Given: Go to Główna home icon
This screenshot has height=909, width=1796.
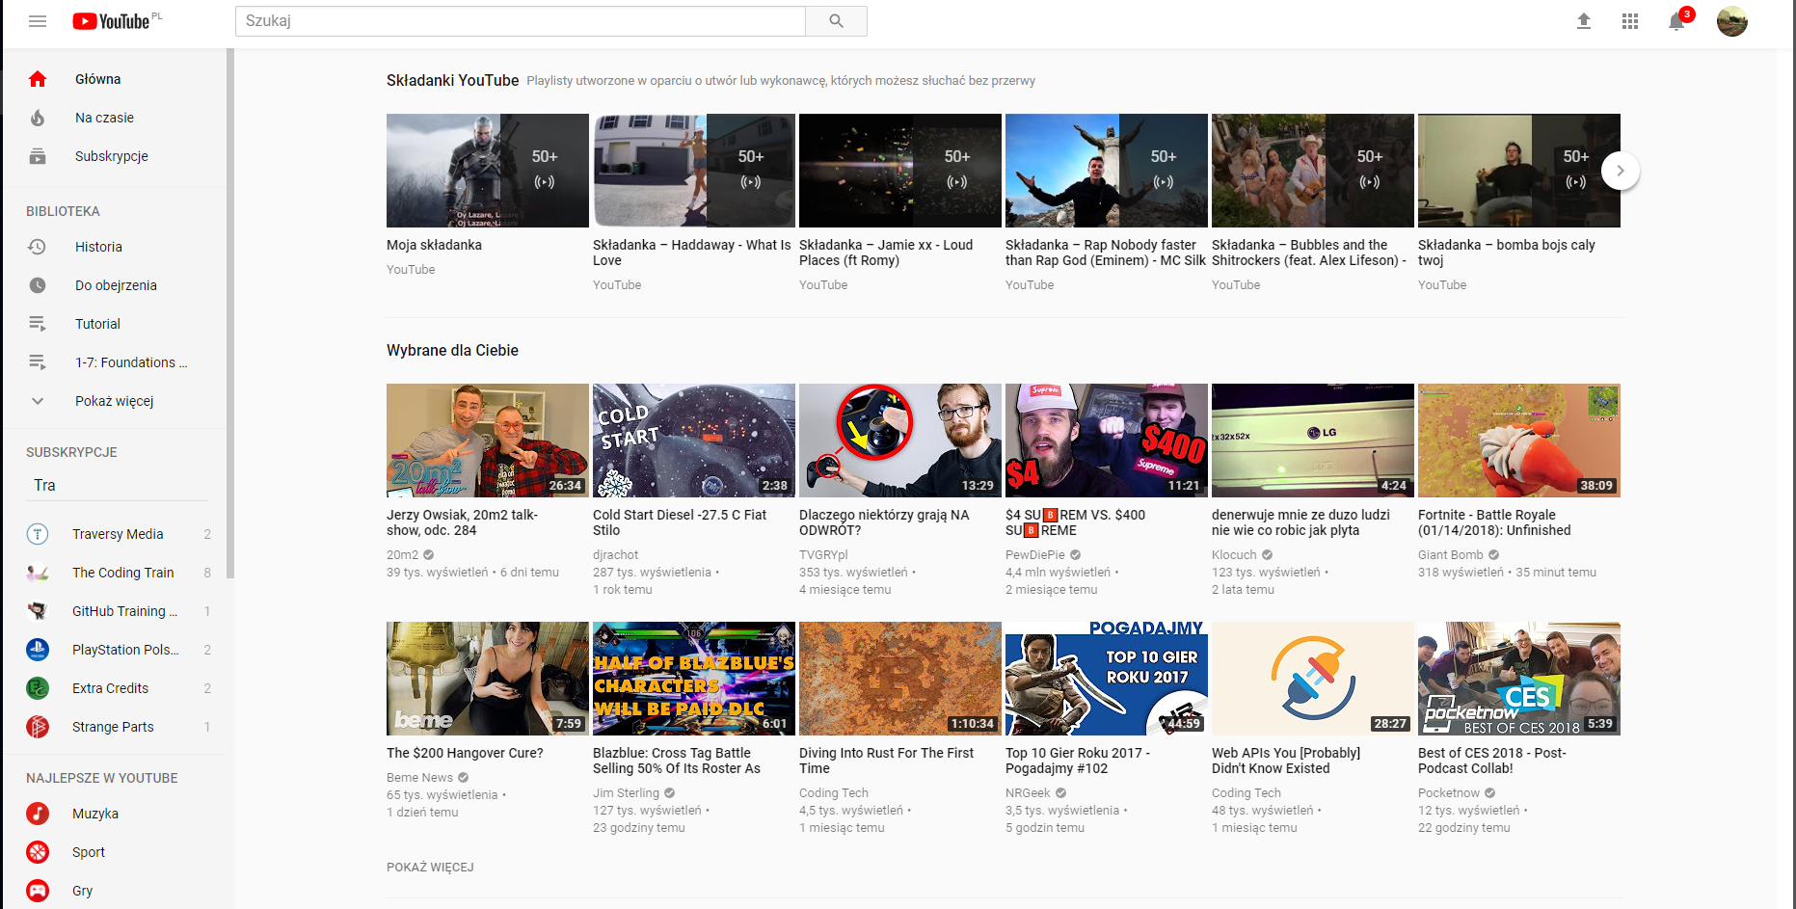Looking at the screenshot, I should tap(38, 79).
